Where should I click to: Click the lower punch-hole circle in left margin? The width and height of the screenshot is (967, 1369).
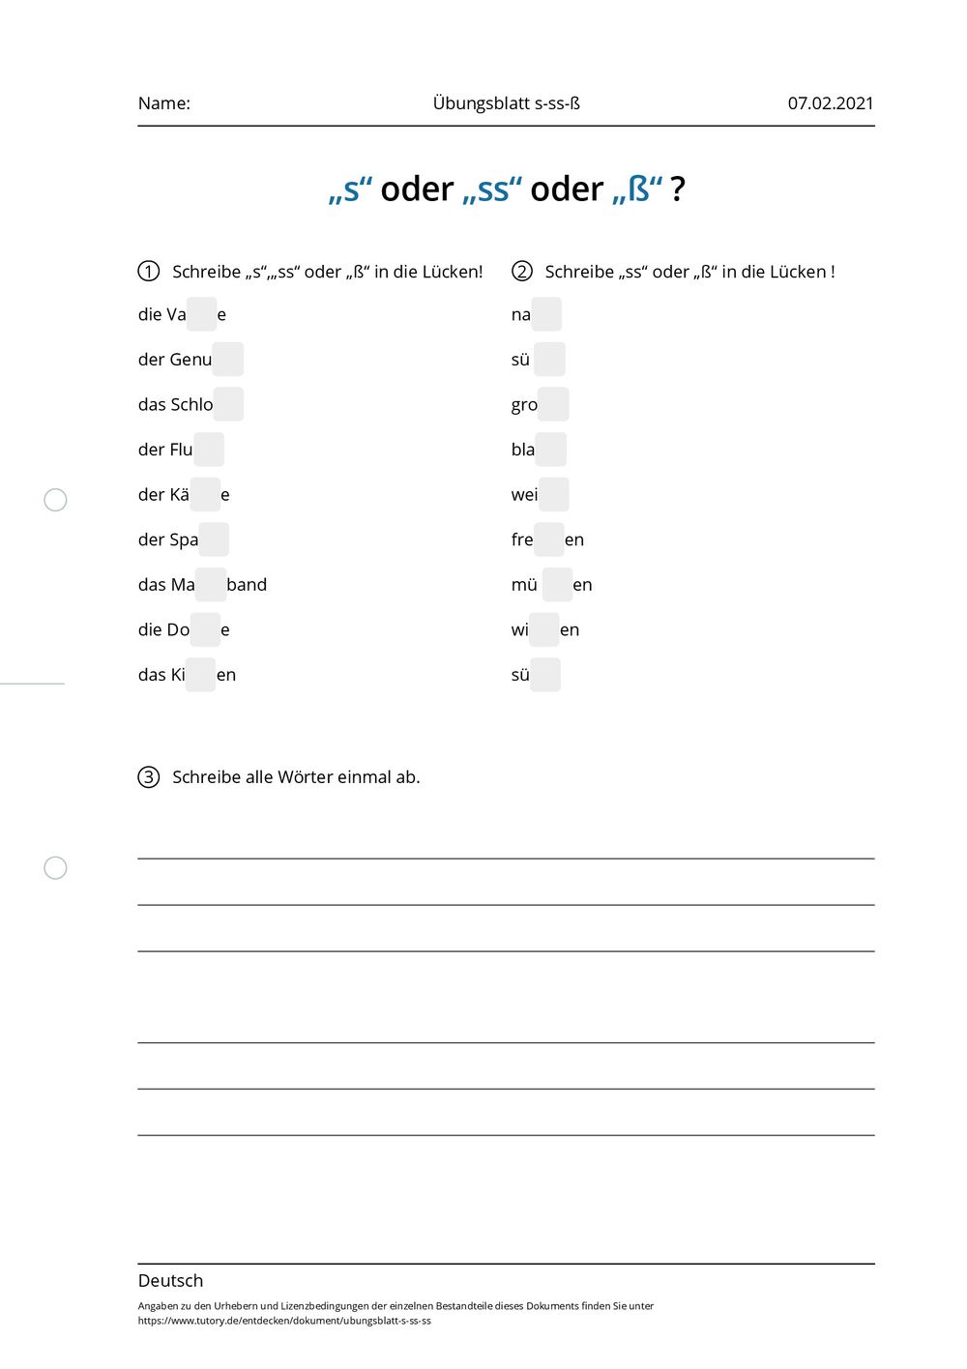tap(56, 868)
